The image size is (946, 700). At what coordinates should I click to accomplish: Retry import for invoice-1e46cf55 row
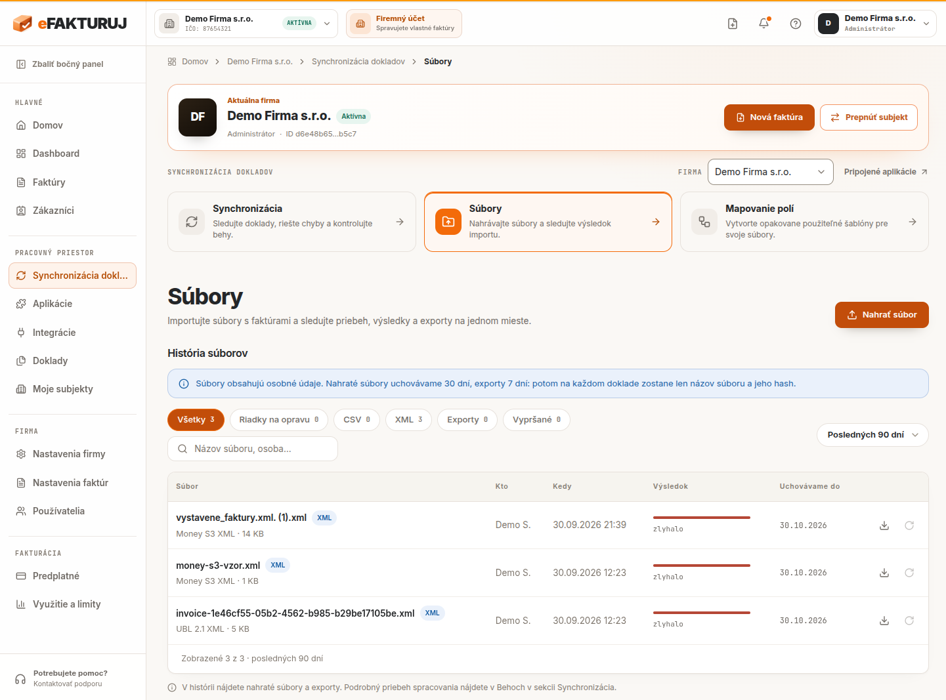point(909,621)
